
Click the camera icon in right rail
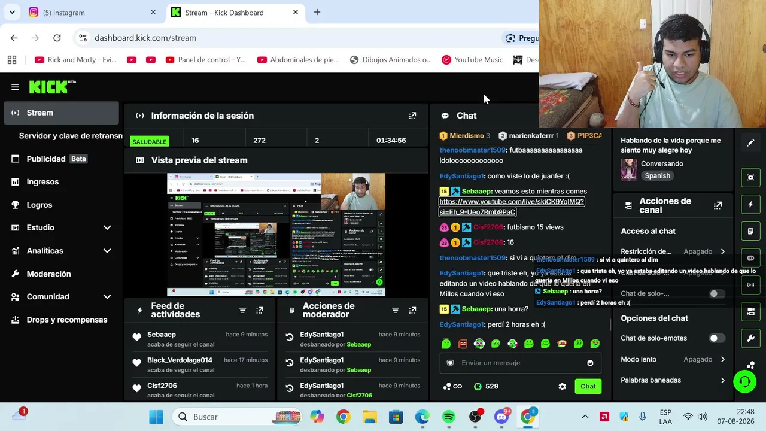click(x=750, y=312)
